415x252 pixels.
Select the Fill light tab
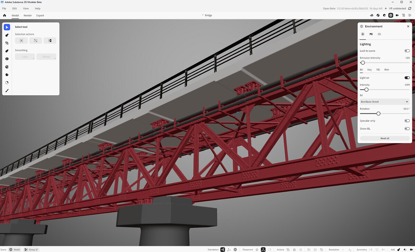coord(378,70)
